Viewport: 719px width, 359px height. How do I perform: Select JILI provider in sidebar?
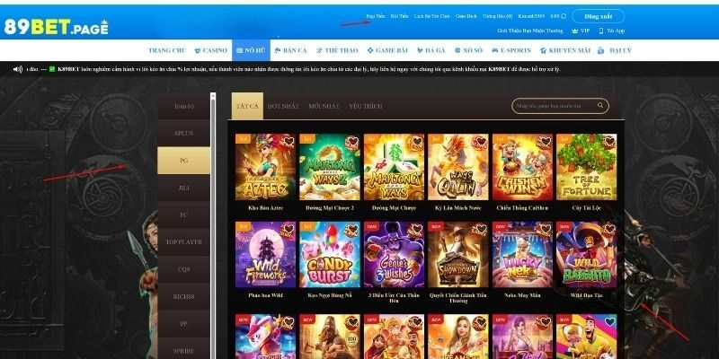click(184, 188)
